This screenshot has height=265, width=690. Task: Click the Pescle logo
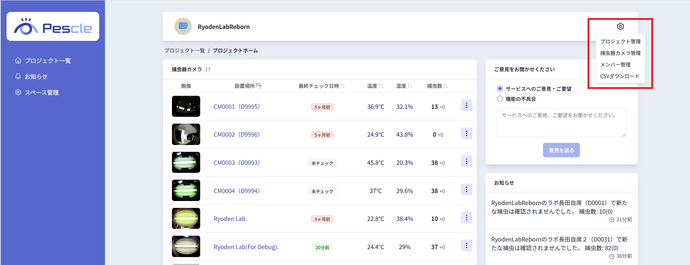(x=53, y=27)
